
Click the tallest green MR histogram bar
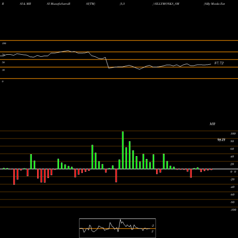pos(123,150)
